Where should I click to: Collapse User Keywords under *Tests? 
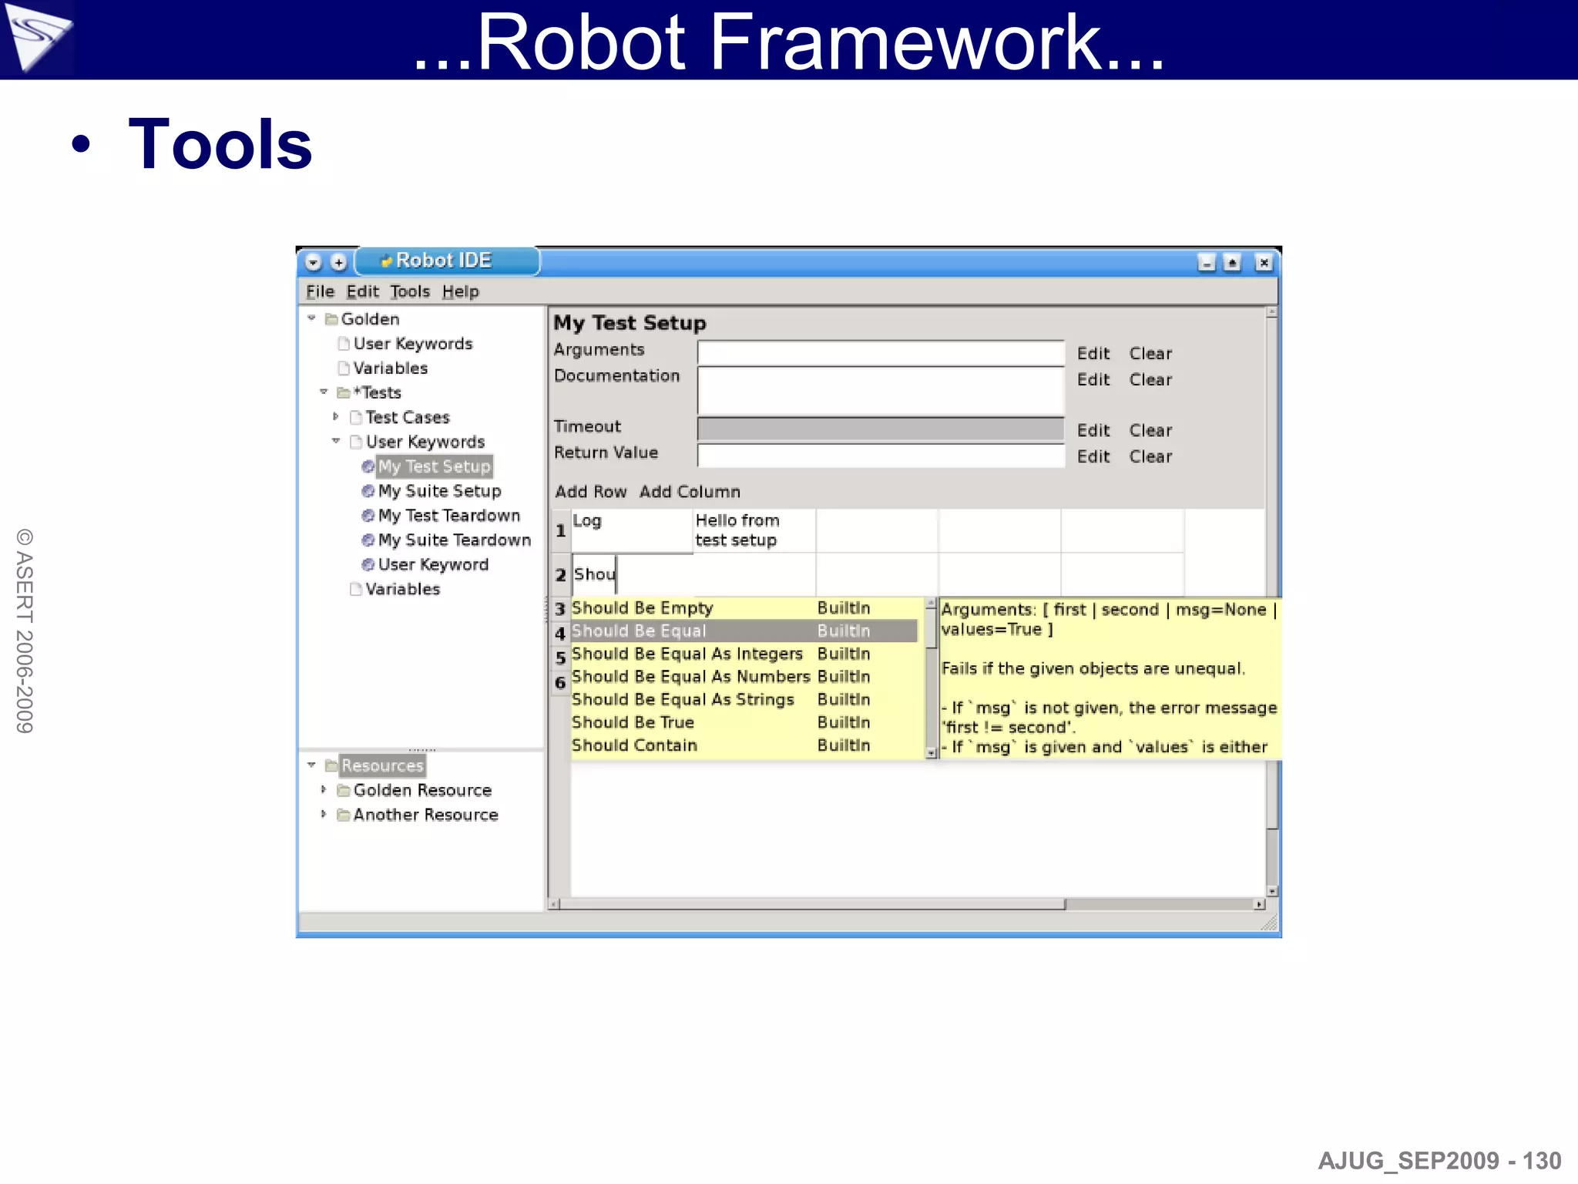336,441
